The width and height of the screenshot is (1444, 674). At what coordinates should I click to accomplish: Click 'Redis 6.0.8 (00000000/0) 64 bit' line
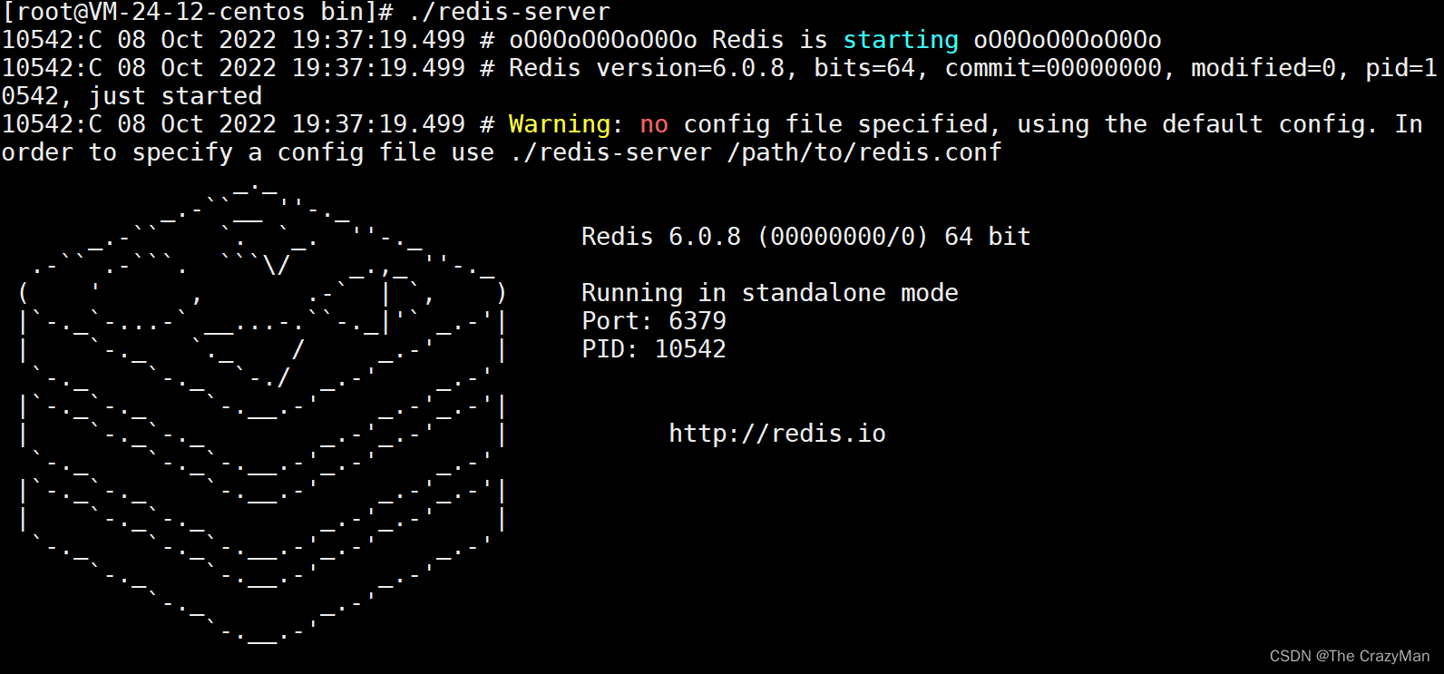806,237
